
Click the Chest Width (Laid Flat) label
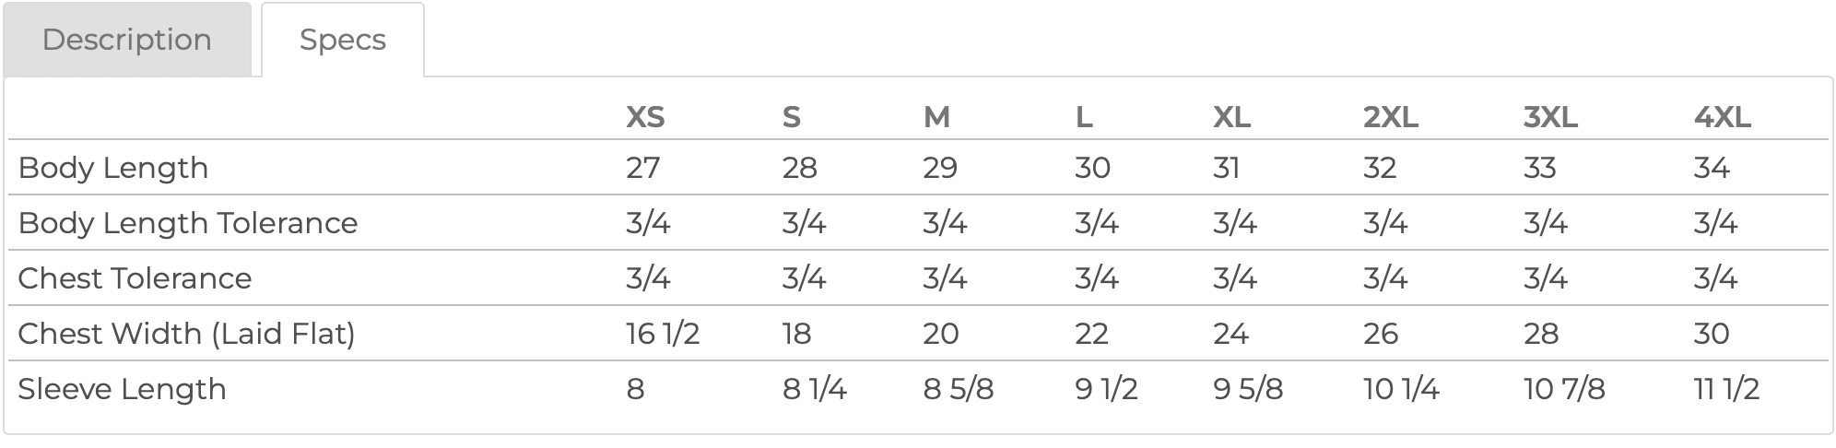click(186, 334)
